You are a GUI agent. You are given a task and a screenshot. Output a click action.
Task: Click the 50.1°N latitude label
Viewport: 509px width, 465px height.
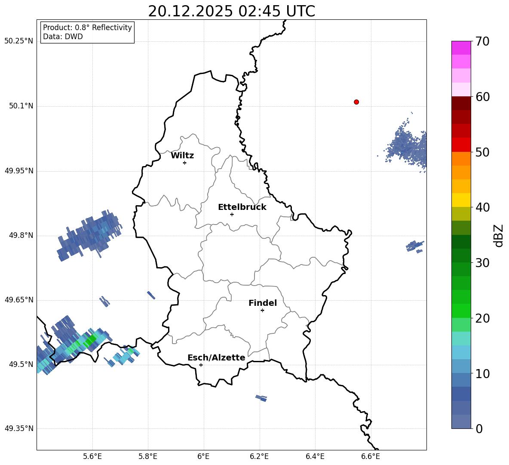21,106
